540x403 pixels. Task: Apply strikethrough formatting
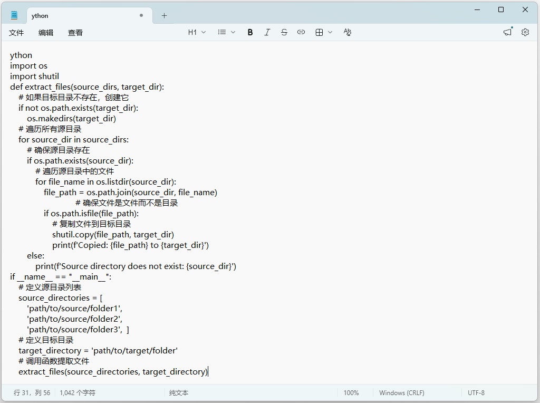click(x=284, y=32)
